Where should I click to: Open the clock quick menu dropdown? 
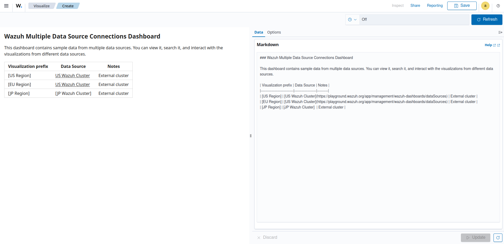click(352, 20)
